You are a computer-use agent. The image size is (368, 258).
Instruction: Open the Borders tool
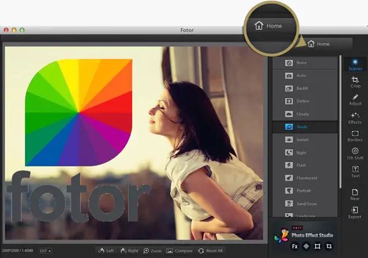[355, 136]
